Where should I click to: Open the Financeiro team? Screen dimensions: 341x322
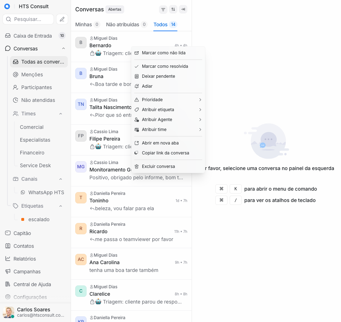pyautogui.click(x=32, y=153)
